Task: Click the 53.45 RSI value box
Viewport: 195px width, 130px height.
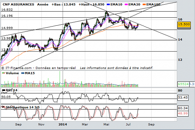Action: tap(183, 97)
